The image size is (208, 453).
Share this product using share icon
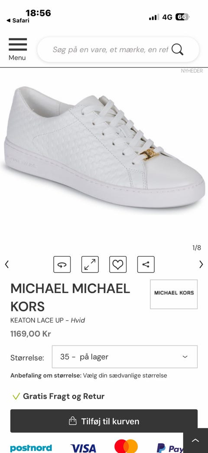click(146, 264)
